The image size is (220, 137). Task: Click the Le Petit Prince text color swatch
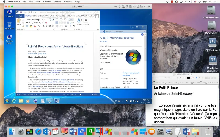point(188,78)
